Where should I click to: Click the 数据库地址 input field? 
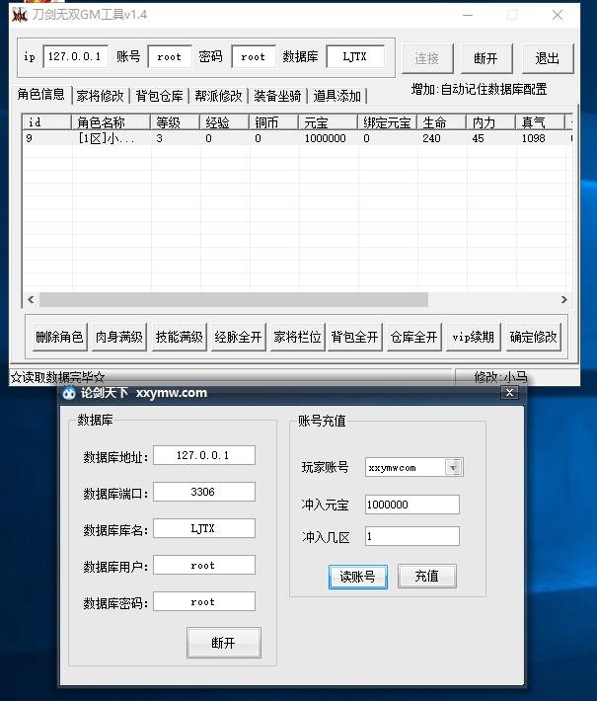(x=204, y=455)
